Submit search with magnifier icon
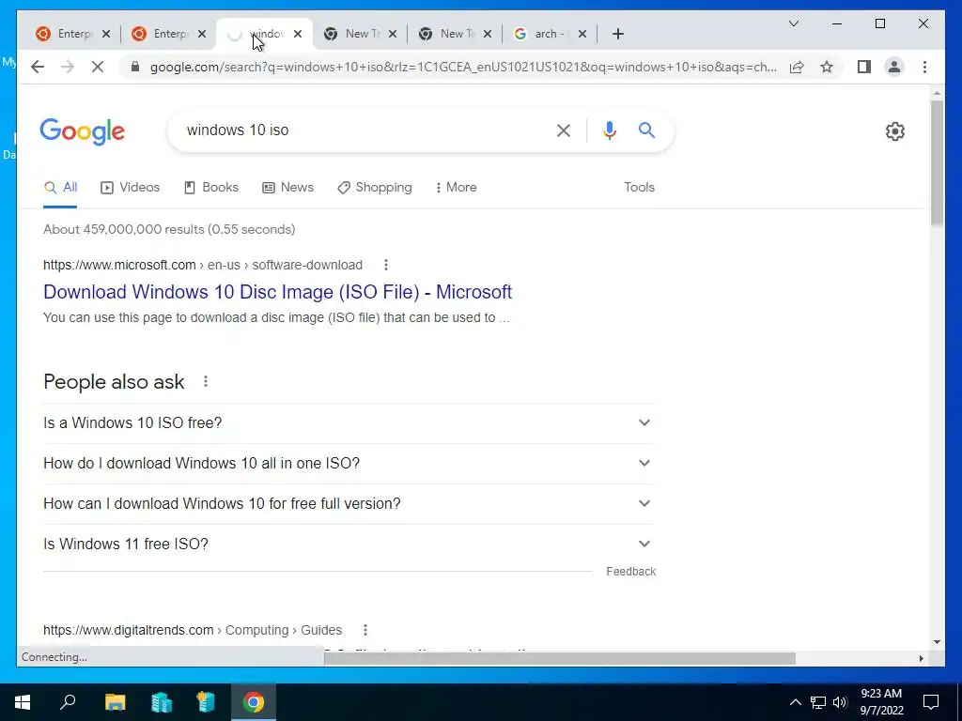The height and width of the screenshot is (721, 962). 646,130
